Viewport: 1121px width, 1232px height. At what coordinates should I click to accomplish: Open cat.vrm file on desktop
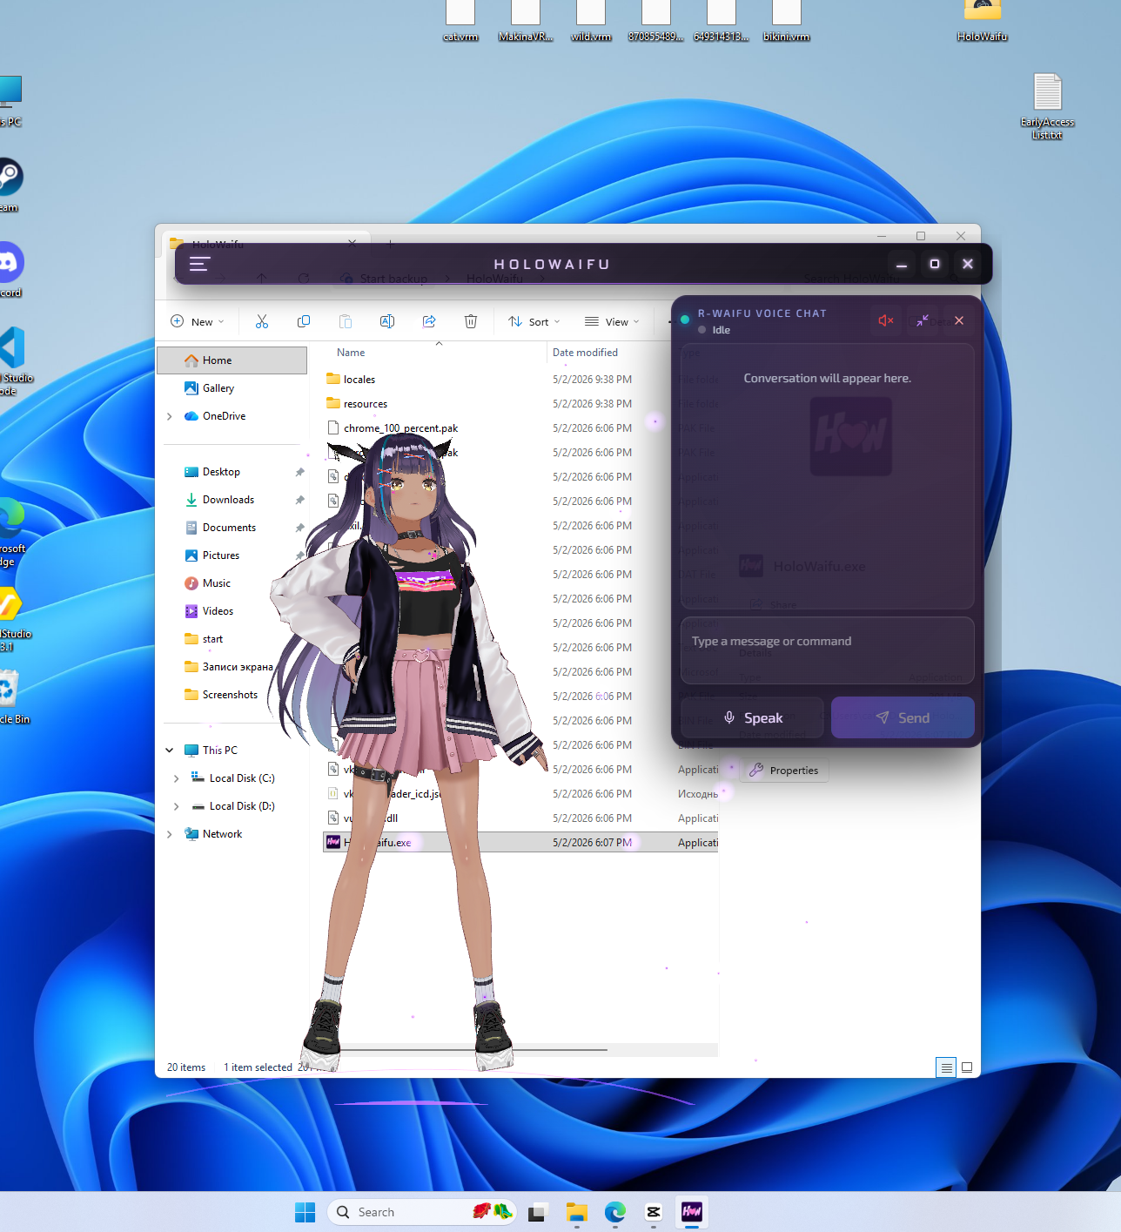(x=460, y=21)
